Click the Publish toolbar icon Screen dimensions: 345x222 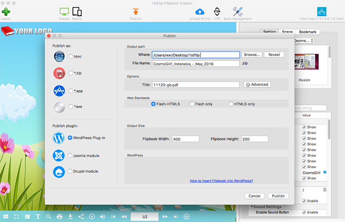(136, 12)
